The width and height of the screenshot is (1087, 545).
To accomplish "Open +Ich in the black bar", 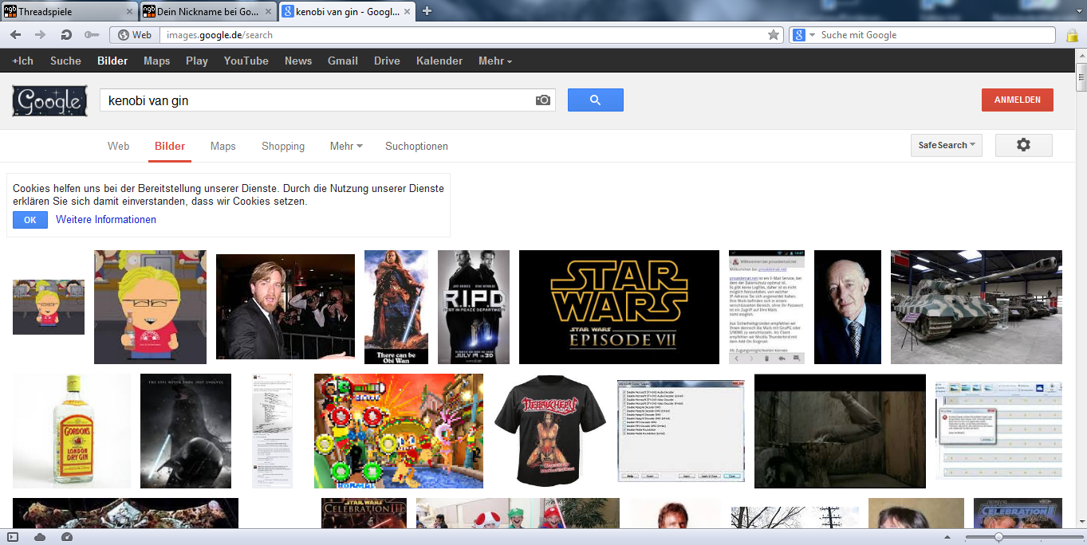I will point(23,61).
